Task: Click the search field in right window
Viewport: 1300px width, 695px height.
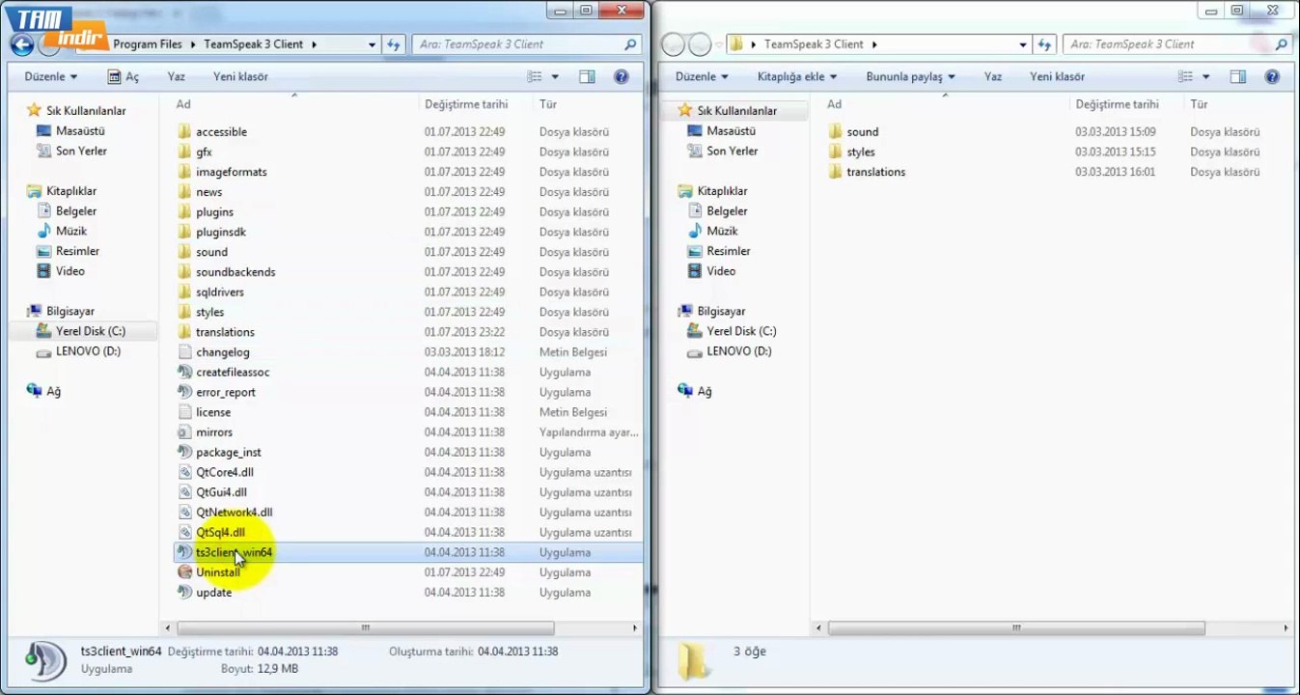Action: [1176, 44]
